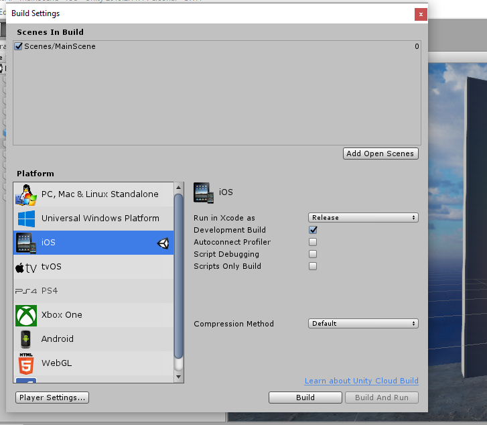Viewport: 487px width, 425px height.
Task: Click the large iOS icon in the settings header
Action: click(204, 193)
